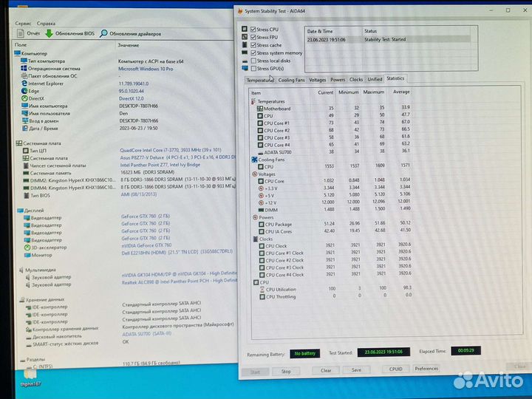Click the Значение column header
Viewport: 532px width, 399px height.
pyautogui.click(x=129, y=45)
